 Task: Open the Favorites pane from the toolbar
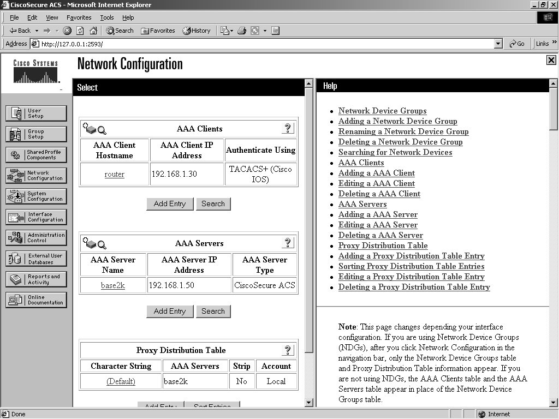pyautogui.click(x=158, y=31)
